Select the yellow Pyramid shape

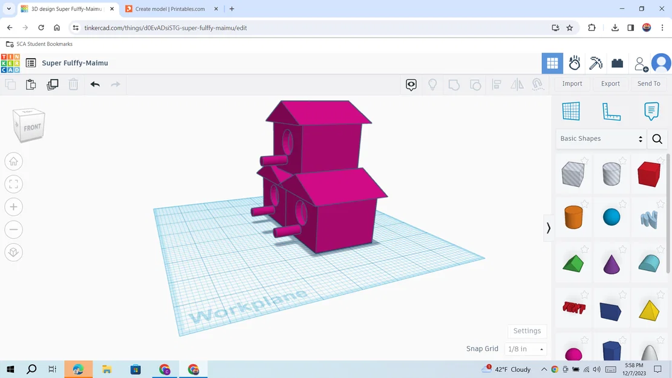click(x=649, y=310)
